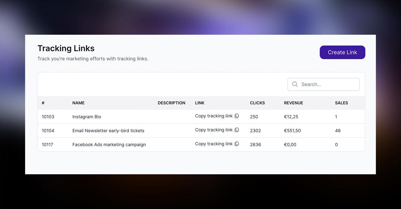Select link ID 10117
The width and height of the screenshot is (401, 209).
pyautogui.click(x=48, y=145)
